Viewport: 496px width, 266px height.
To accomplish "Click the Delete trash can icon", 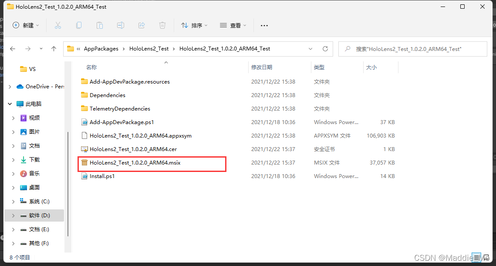I will point(162,25).
